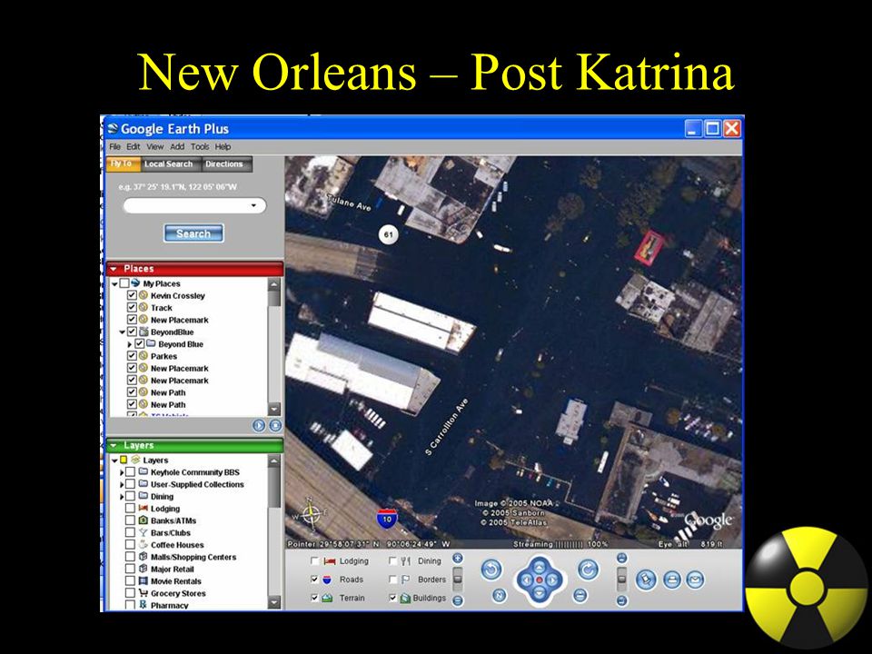Pan the map left with the left arrow
Image resolution: width=872 pixels, height=654 pixels.
(525, 580)
